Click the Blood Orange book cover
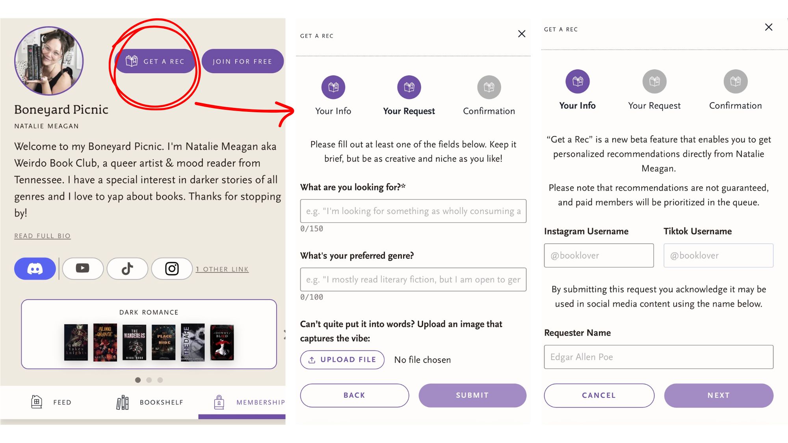 pos(105,342)
